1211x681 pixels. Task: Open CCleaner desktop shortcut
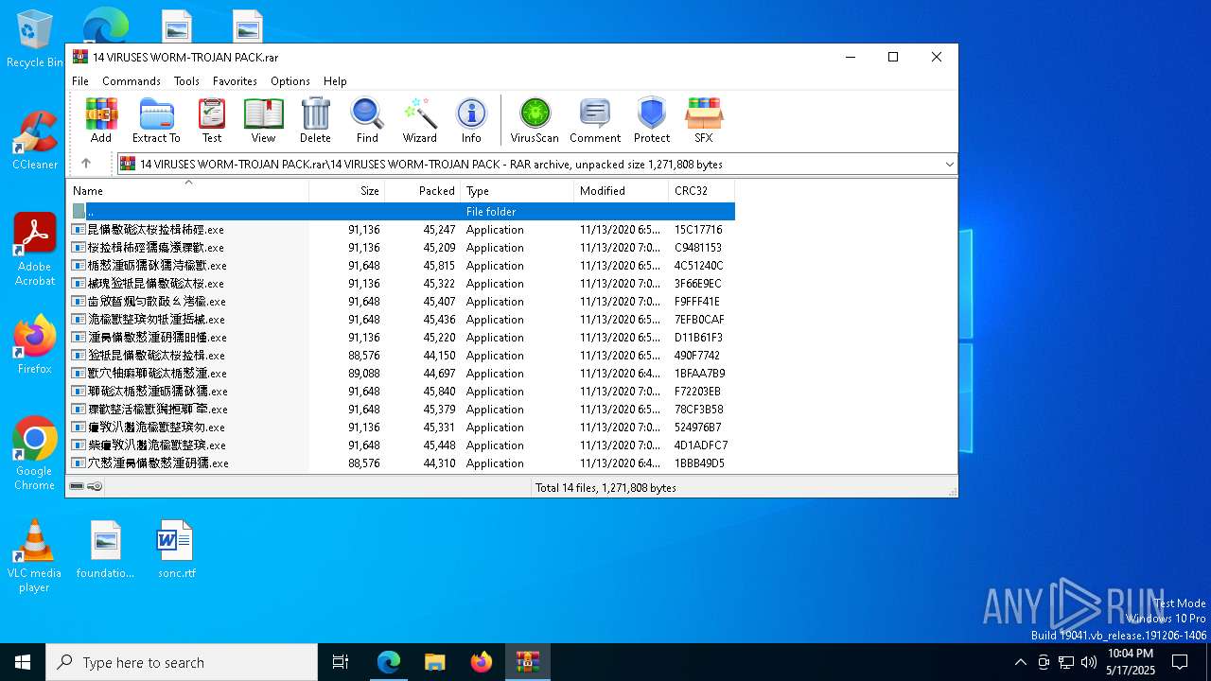[x=35, y=140]
